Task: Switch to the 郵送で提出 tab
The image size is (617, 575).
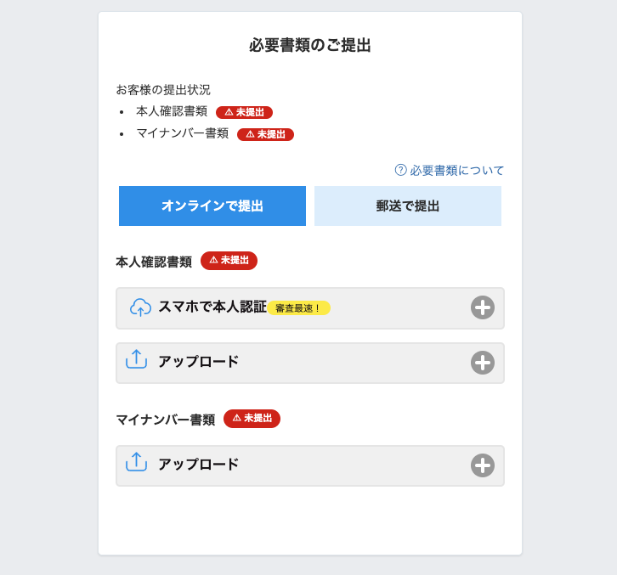Action: [408, 206]
